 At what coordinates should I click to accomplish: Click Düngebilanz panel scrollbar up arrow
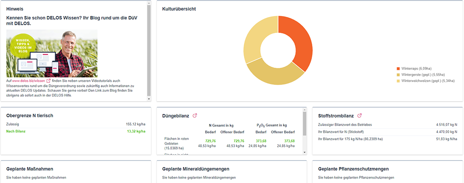pyautogui.click(x=305, y=110)
